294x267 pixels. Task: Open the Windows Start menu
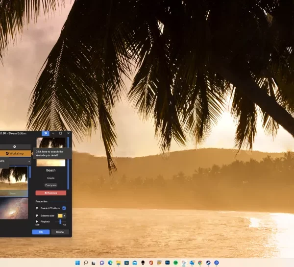click(77, 263)
